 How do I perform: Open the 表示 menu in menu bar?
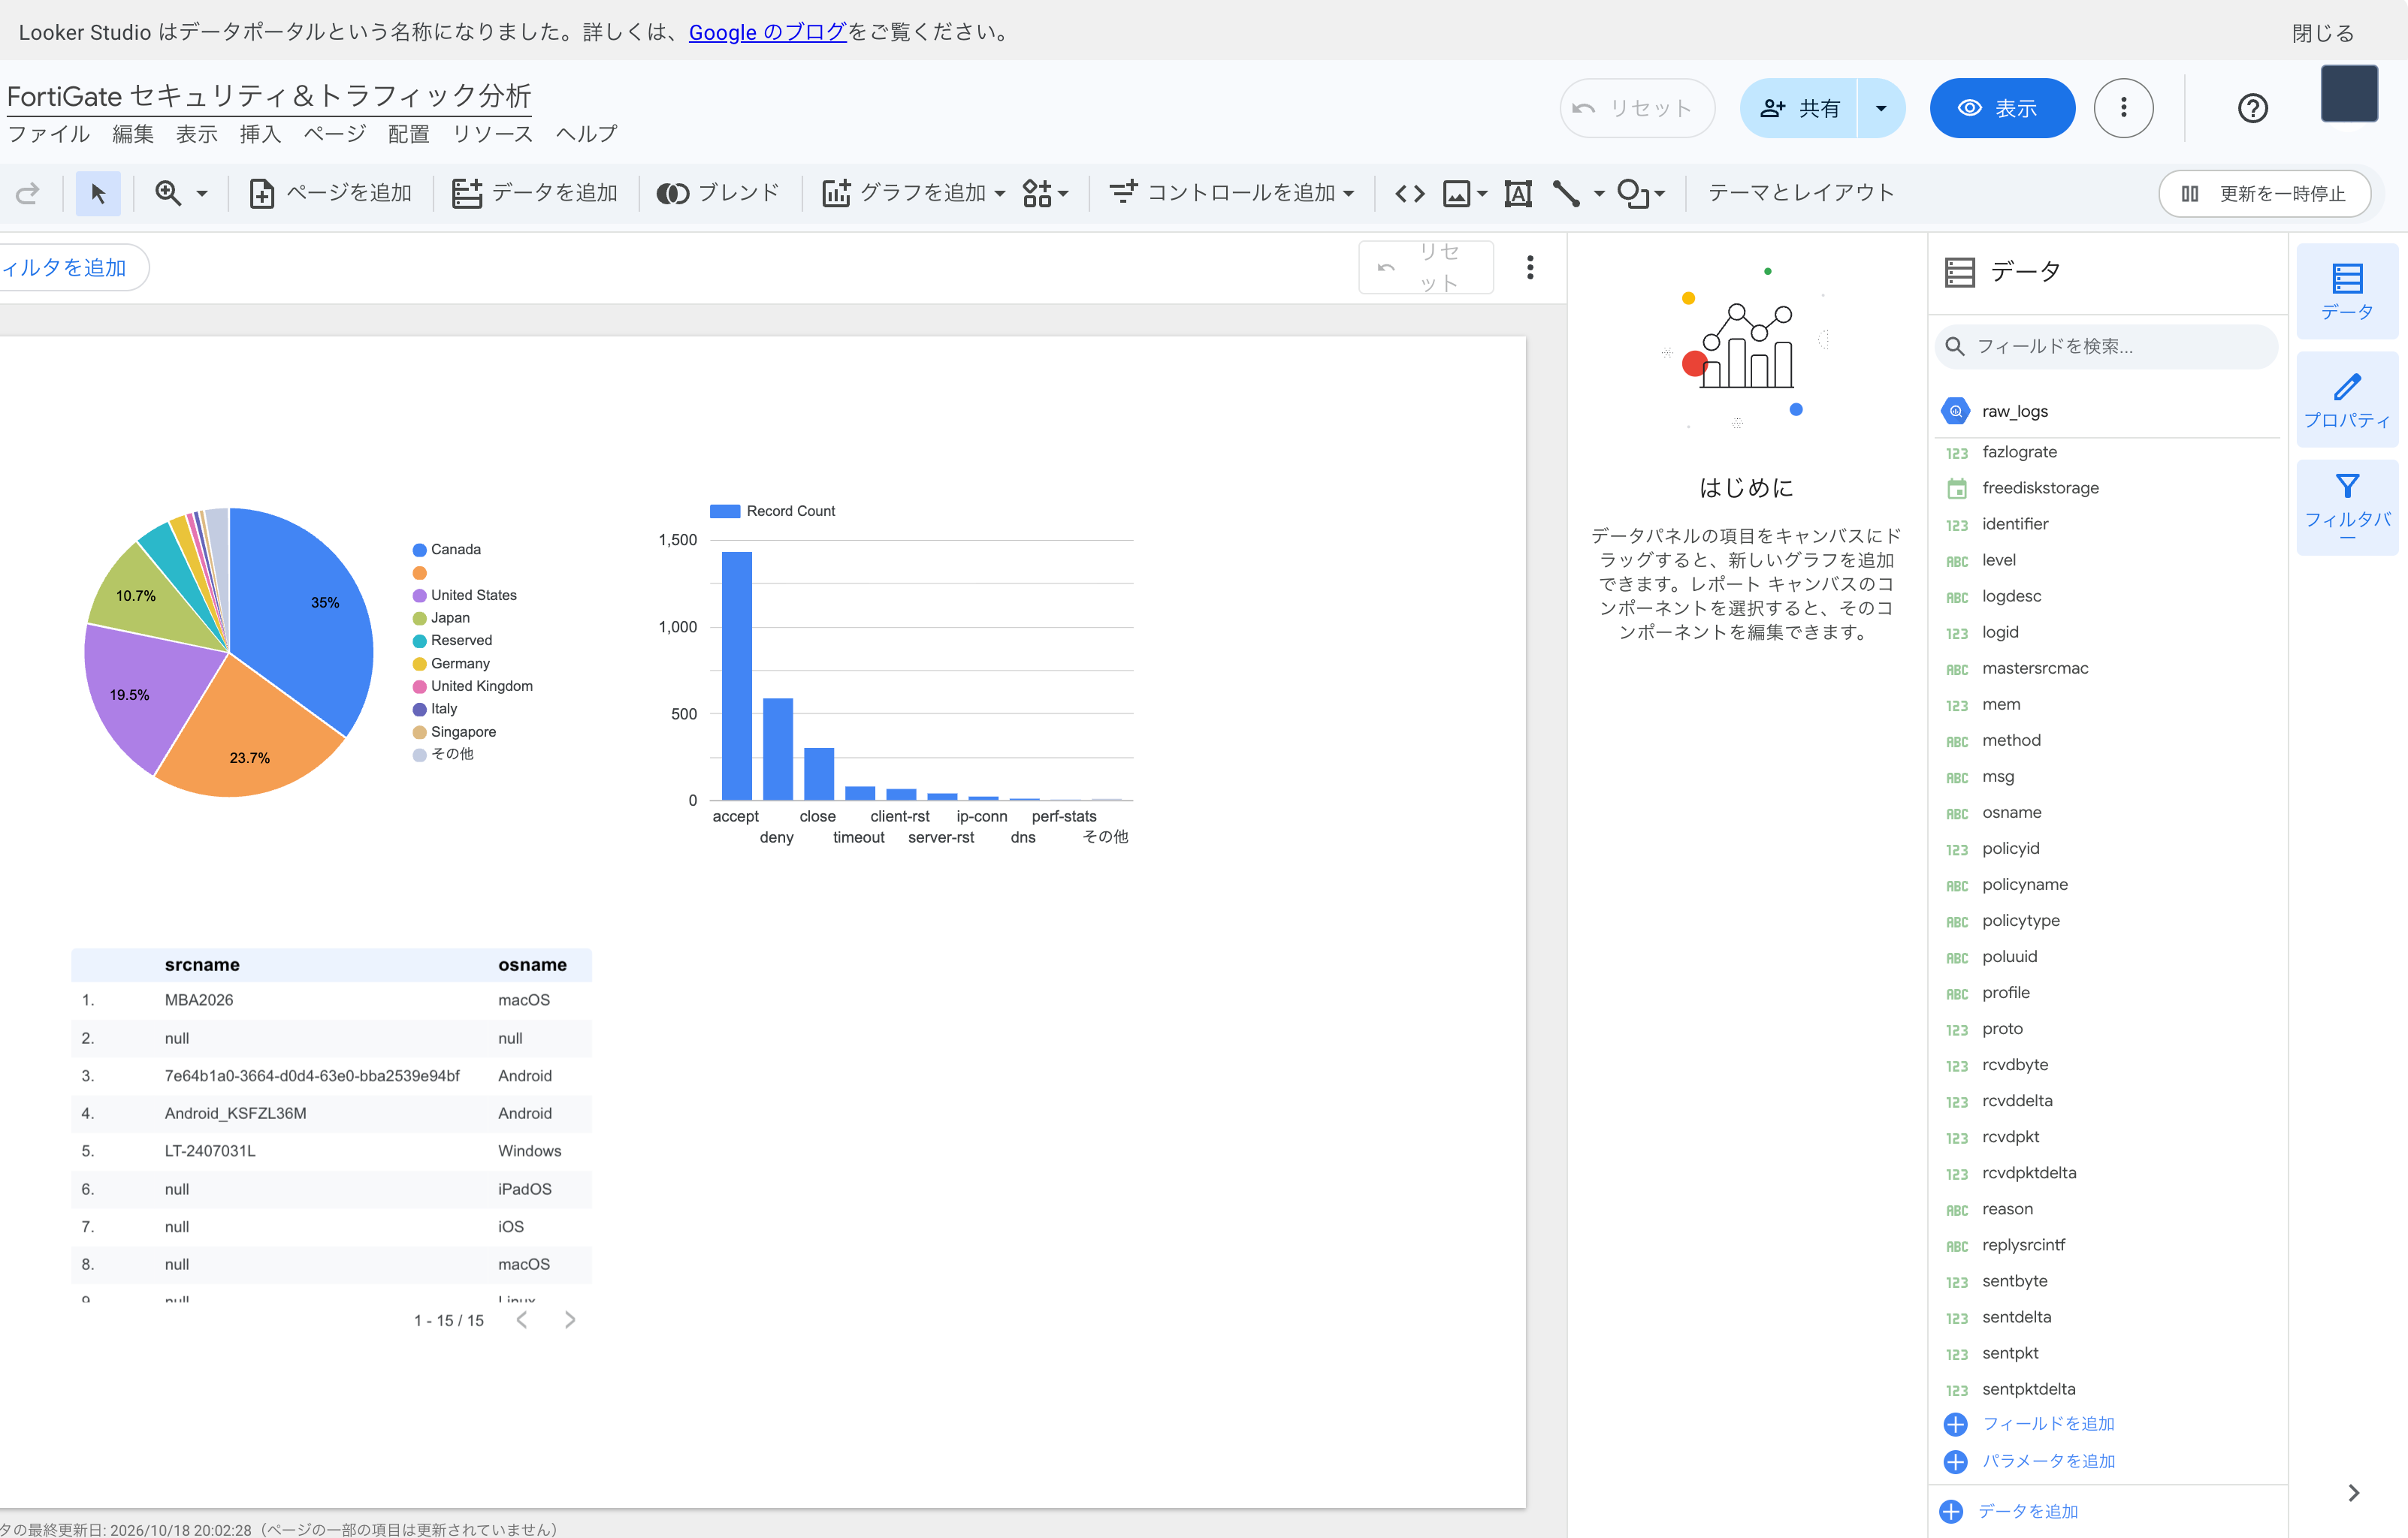click(197, 134)
